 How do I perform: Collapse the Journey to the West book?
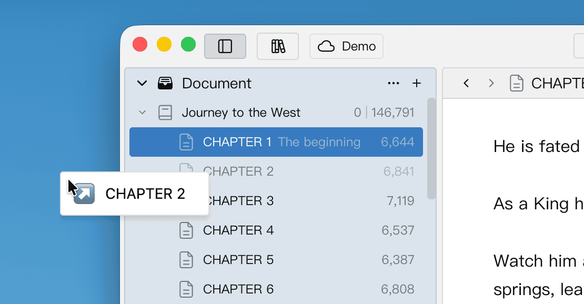point(142,113)
